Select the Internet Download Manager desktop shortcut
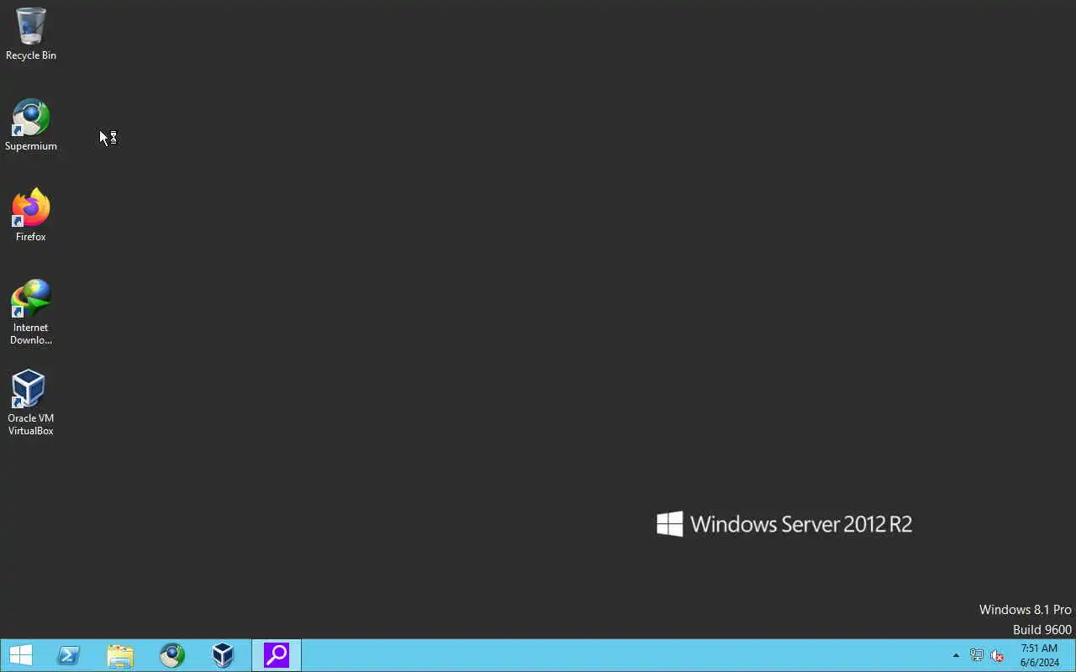This screenshot has height=672, width=1076. 31,312
